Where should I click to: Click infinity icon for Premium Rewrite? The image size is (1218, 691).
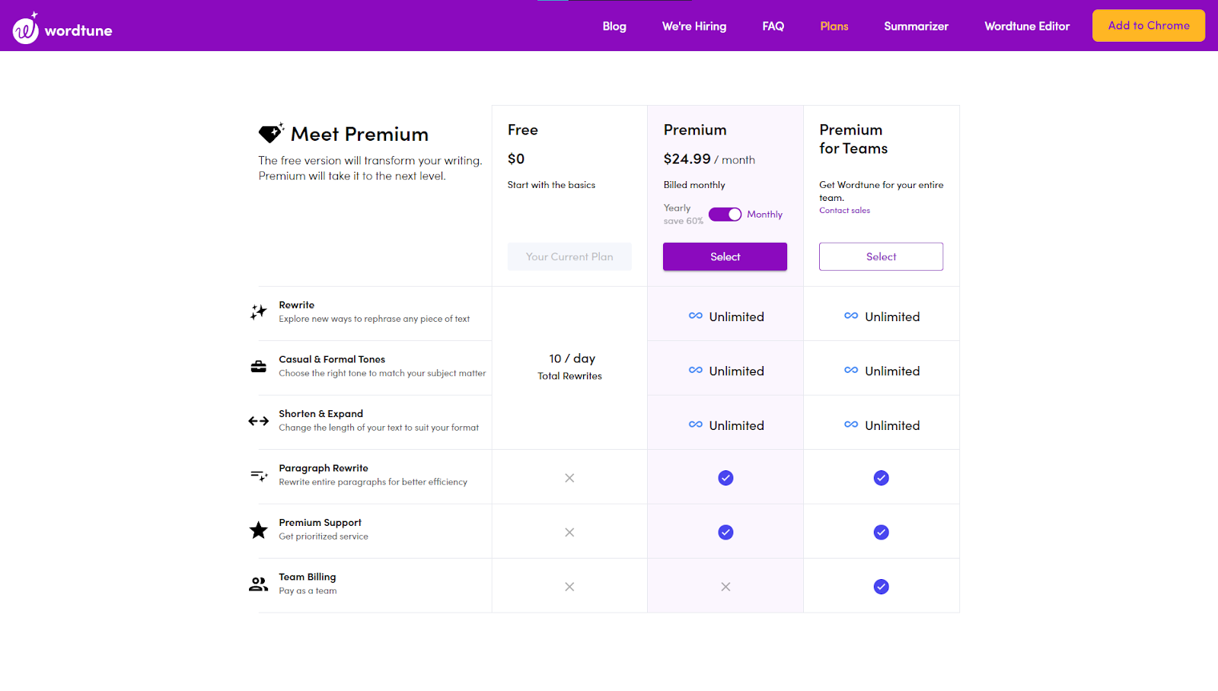pos(696,316)
